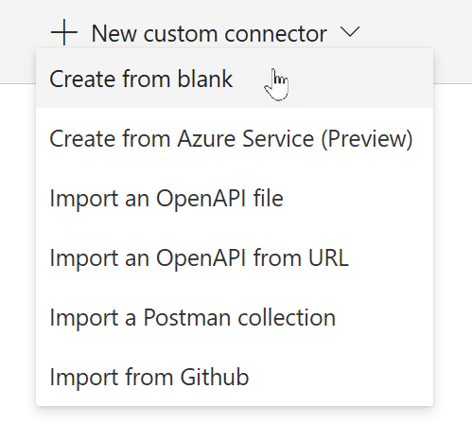Pick the OpenAPI file import entry

click(235, 198)
